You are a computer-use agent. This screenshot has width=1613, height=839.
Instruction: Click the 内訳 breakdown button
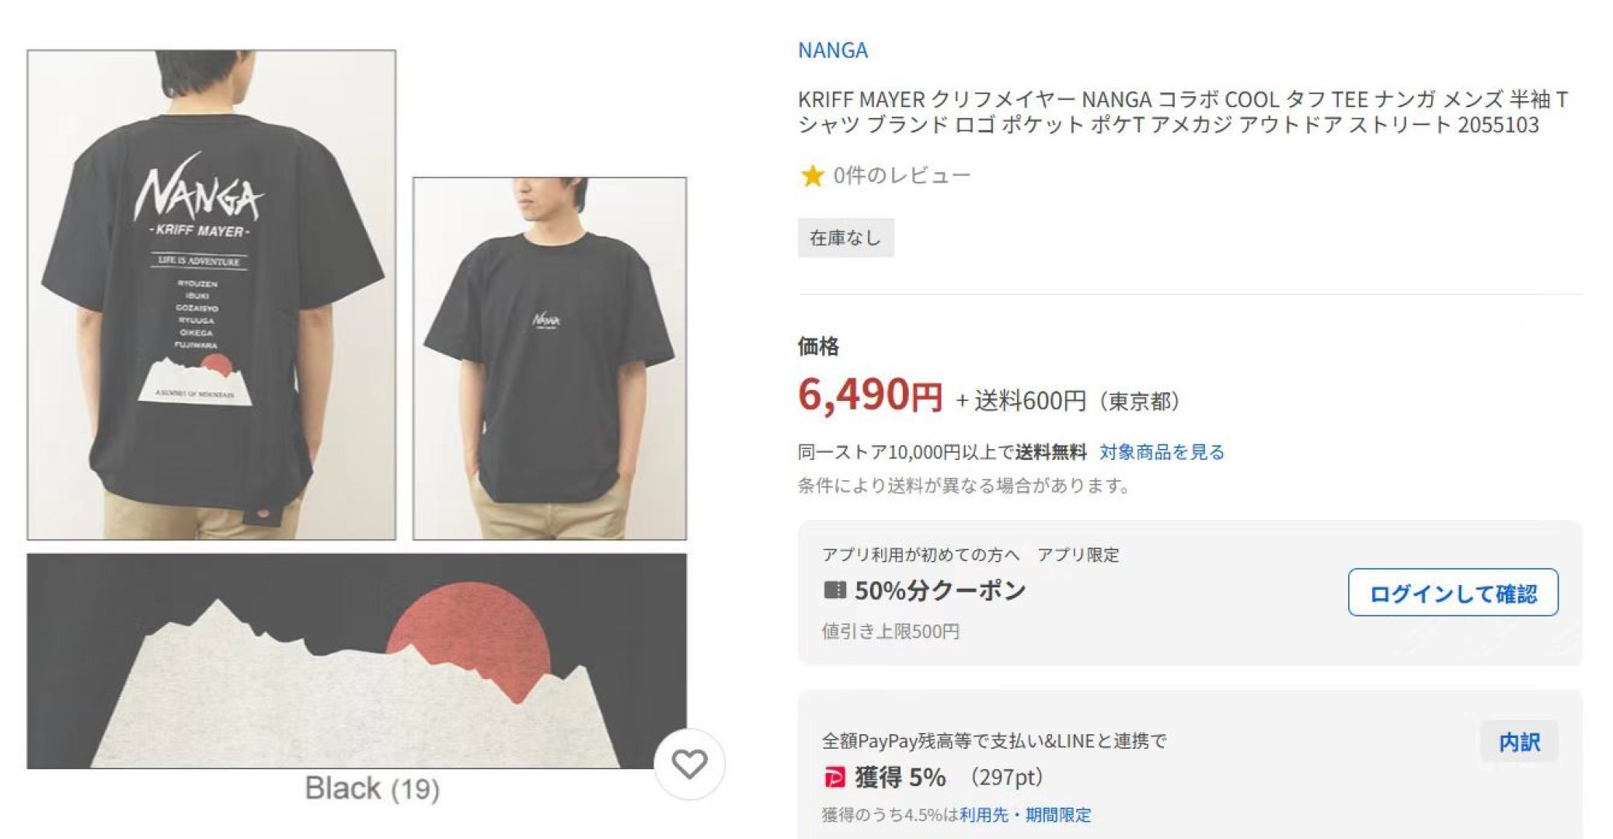(1519, 742)
